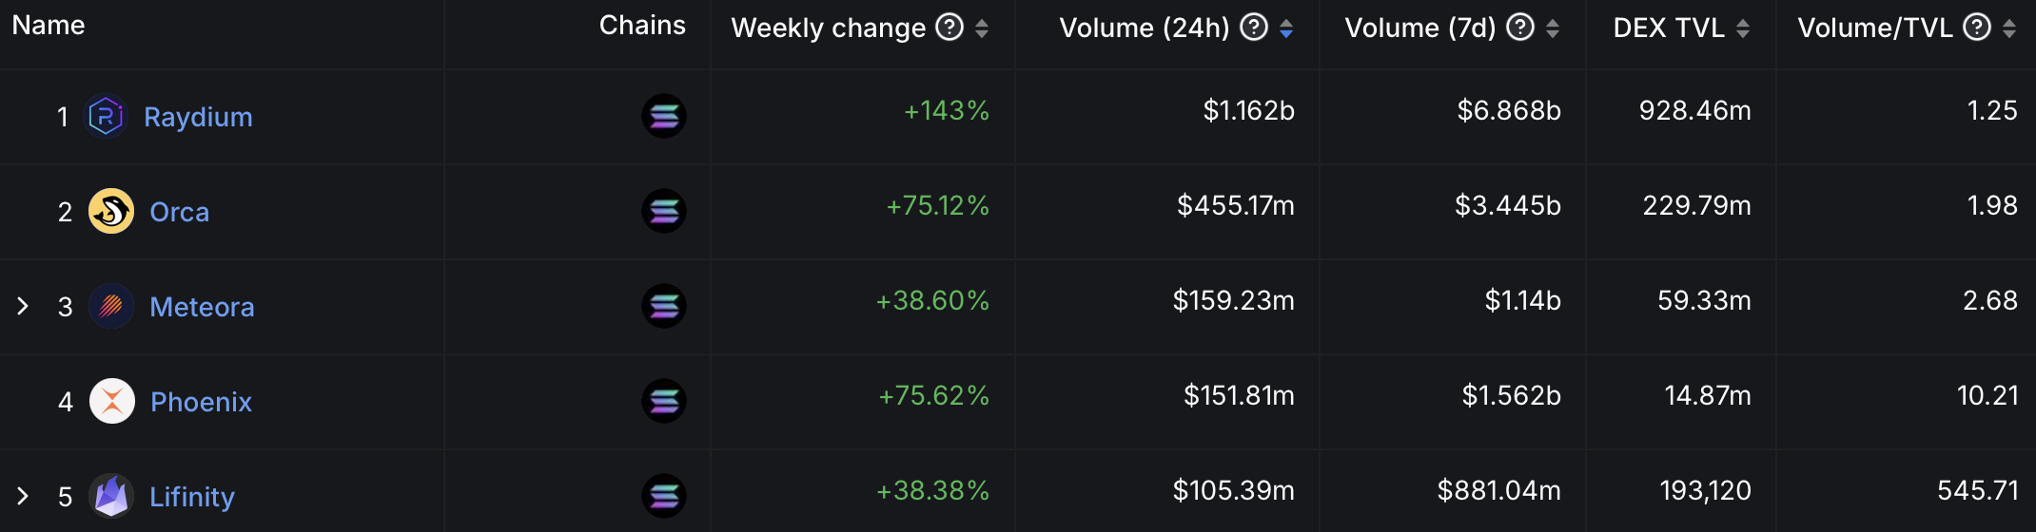The height and width of the screenshot is (532, 2036).
Task: Click Volume (24h) help question icon
Action: pos(1254,27)
